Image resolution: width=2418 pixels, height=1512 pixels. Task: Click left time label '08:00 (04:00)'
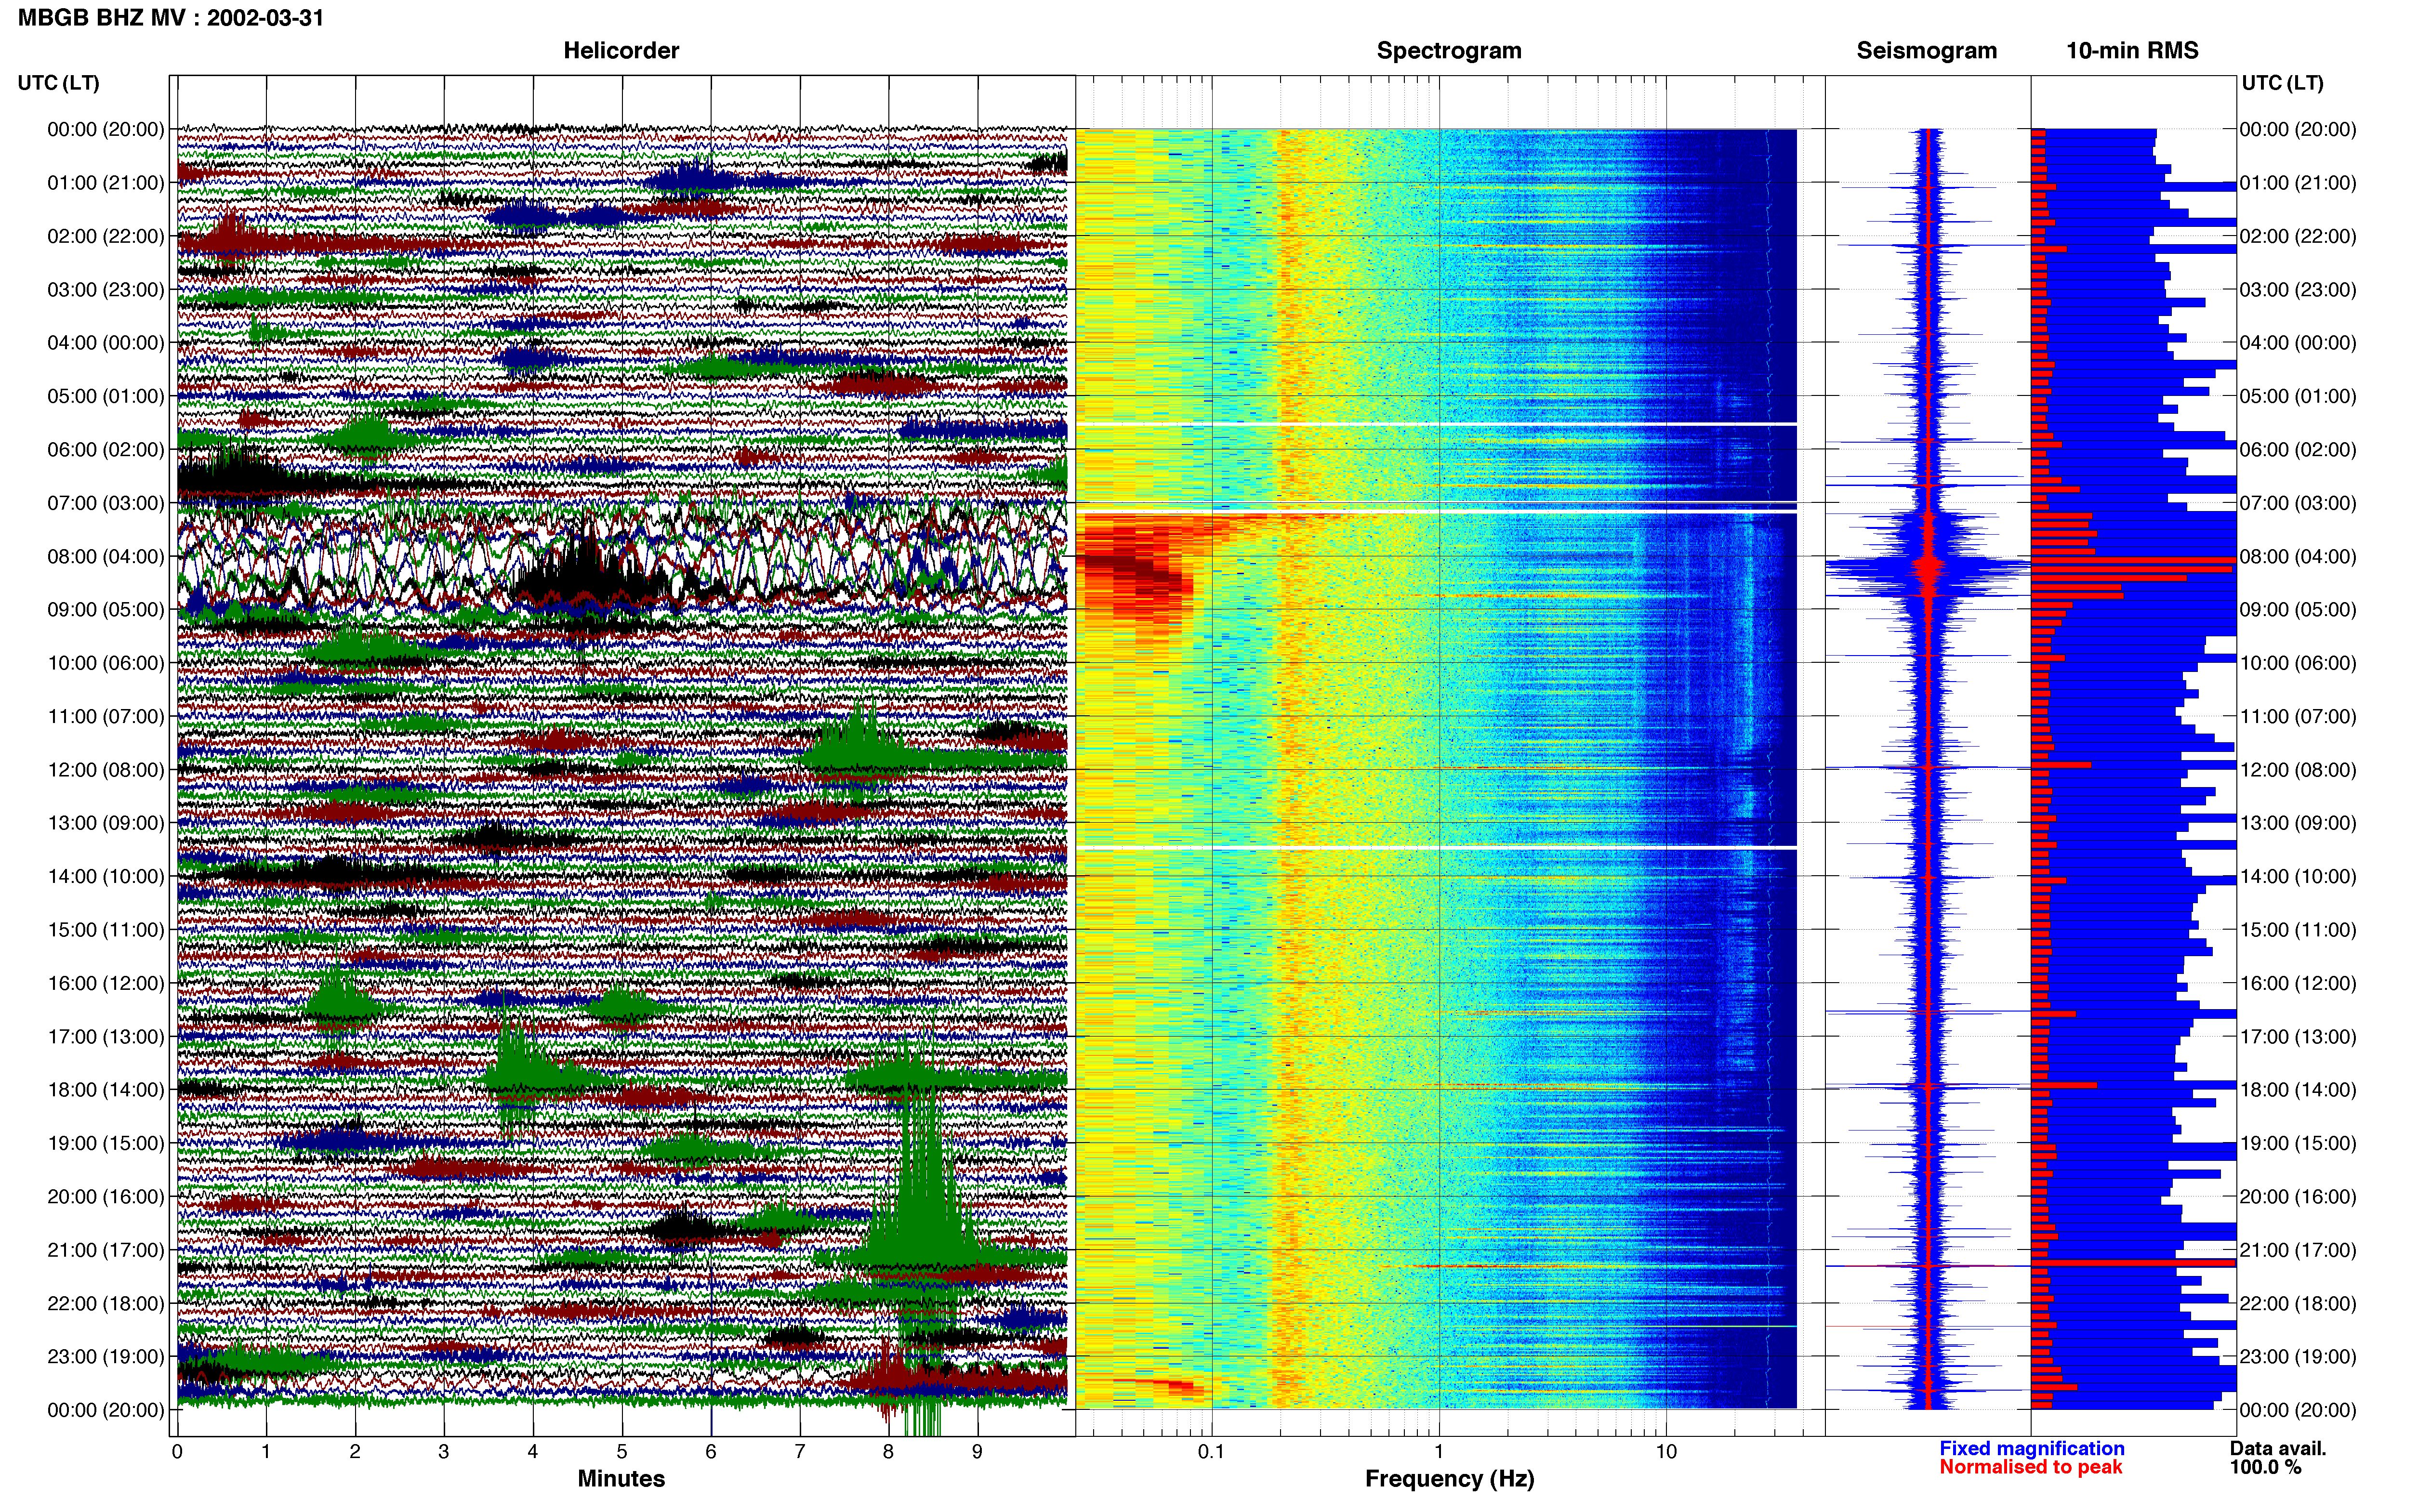(x=106, y=556)
